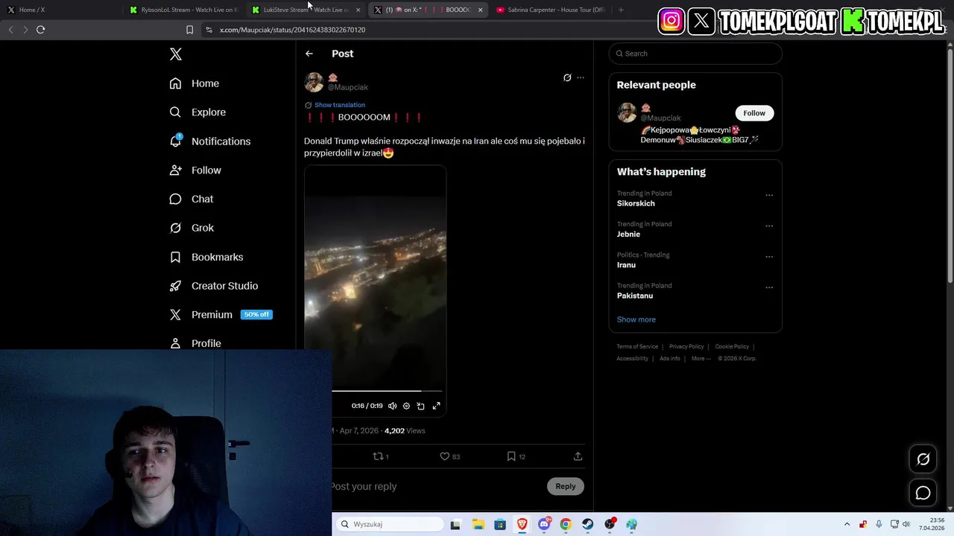Open the Pakistanu trending topic
The image size is (954, 536).
coord(635,296)
